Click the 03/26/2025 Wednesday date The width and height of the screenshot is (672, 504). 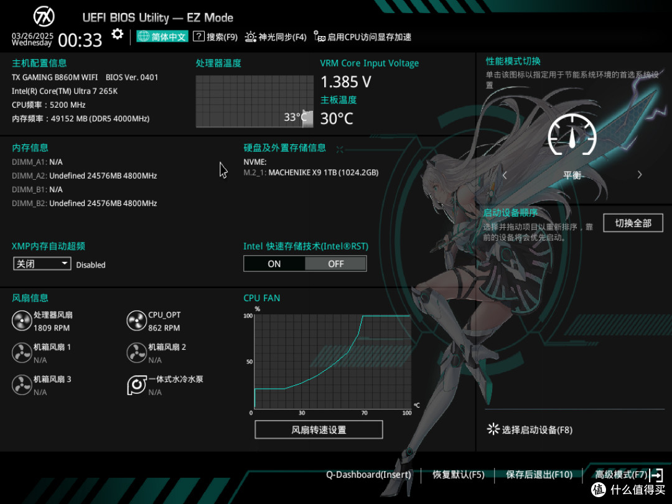point(32,39)
